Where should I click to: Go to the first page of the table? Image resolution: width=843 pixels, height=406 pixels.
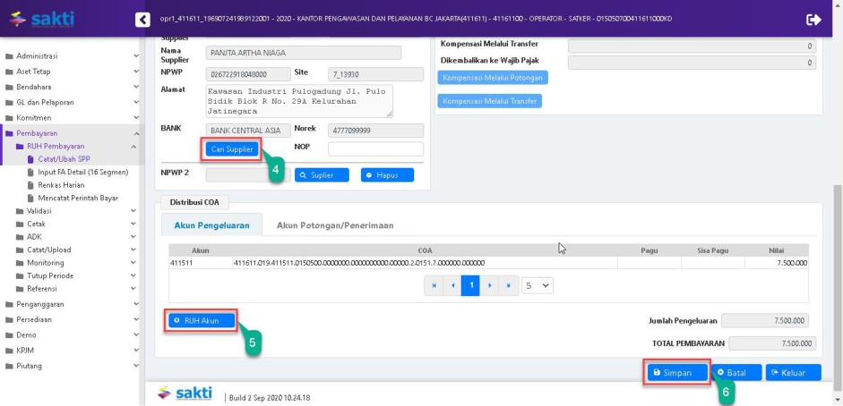tap(434, 285)
